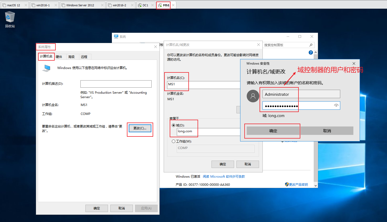
Task: Maximize the 系统 window
Action: tap(300, 36)
